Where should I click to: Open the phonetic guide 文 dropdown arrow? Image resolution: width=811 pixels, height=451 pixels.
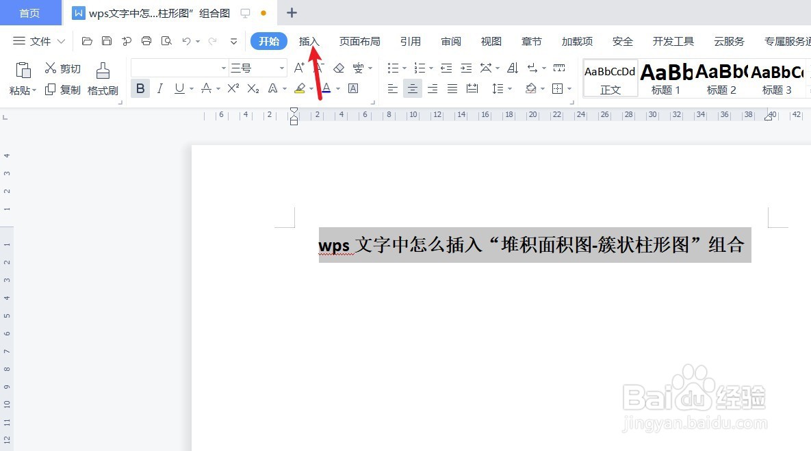point(370,68)
